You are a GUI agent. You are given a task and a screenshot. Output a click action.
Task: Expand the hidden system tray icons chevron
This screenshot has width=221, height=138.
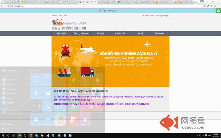coord(198,136)
